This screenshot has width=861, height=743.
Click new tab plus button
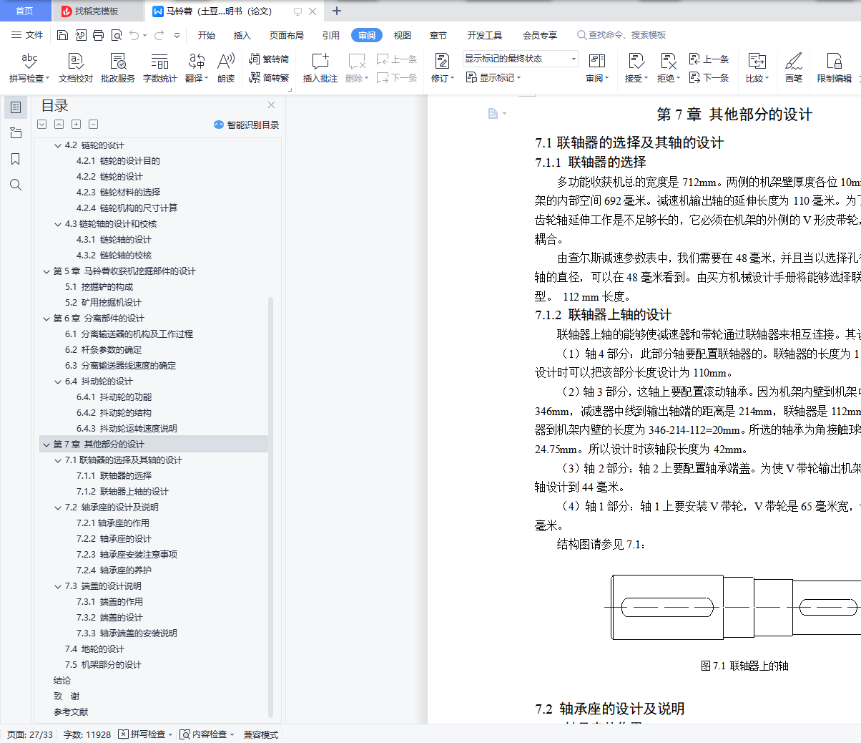337,11
